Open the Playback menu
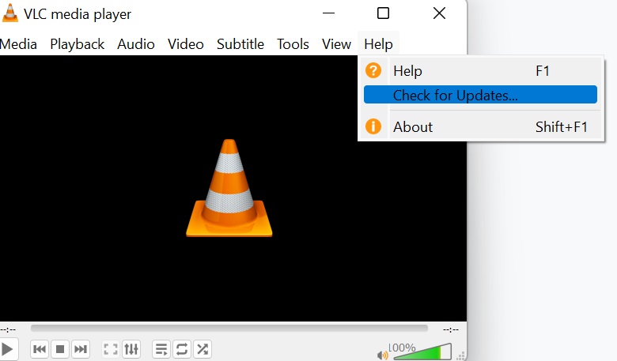The width and height of the screenshot is (617, 361). click(x=78, y=44)
